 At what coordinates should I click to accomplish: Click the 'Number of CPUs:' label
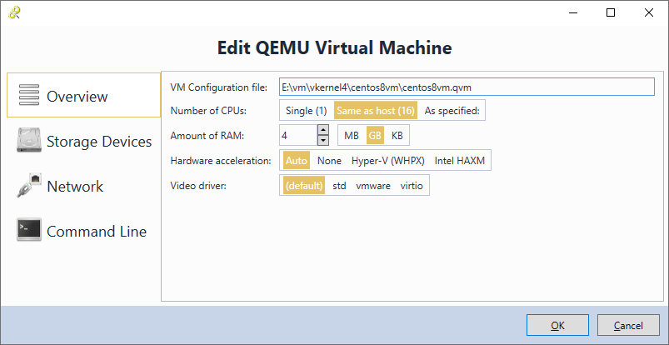coord(208,111)
